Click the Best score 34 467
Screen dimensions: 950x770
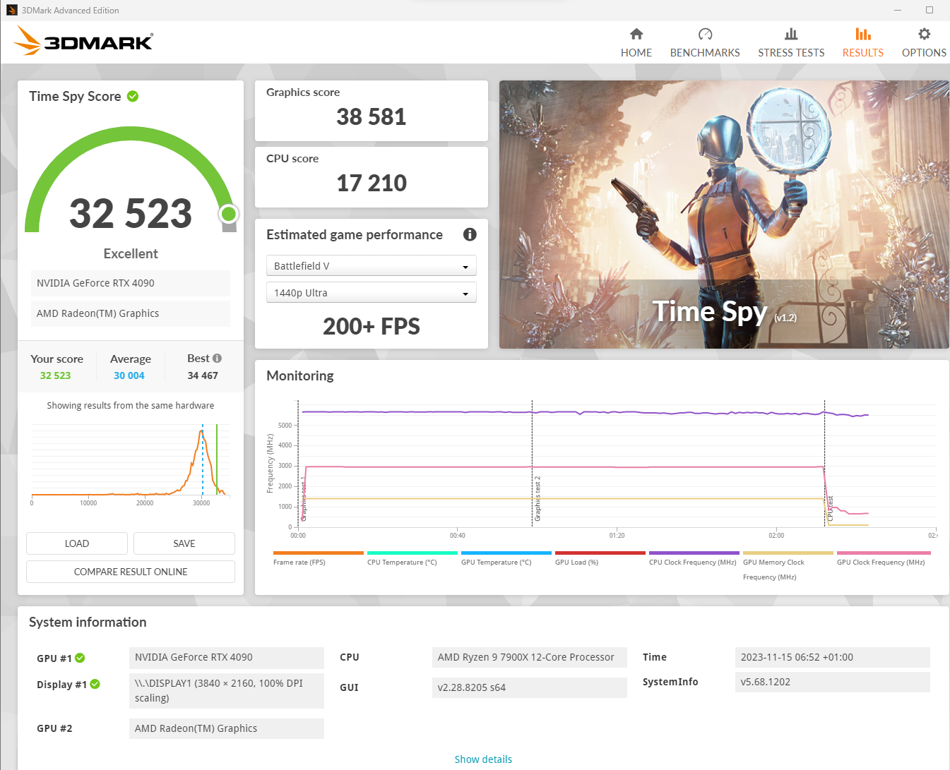coord(203,375)
